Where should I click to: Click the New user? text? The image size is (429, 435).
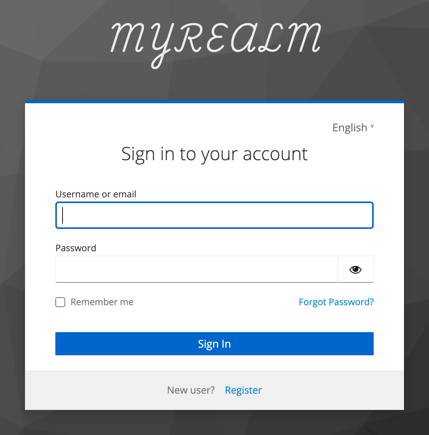point(191,390)
